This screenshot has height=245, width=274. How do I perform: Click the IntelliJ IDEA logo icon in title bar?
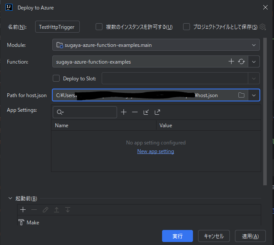pyautogui.click(x=9, y=8)
